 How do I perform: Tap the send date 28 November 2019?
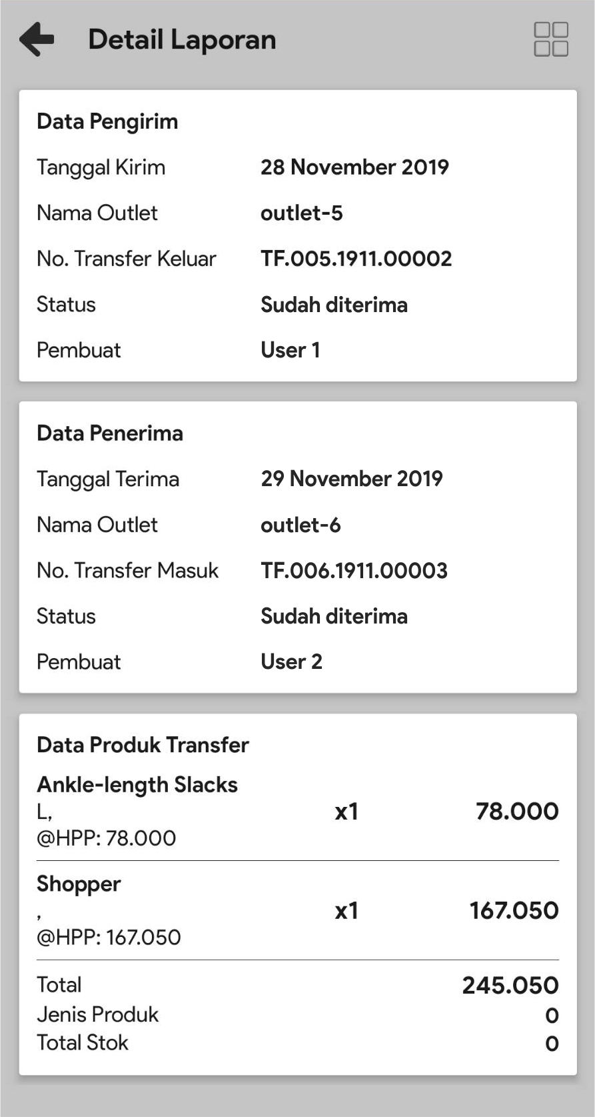(354, 167)
